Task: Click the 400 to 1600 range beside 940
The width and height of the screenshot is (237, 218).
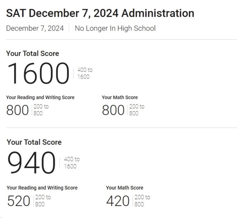Action: (72, 163)
